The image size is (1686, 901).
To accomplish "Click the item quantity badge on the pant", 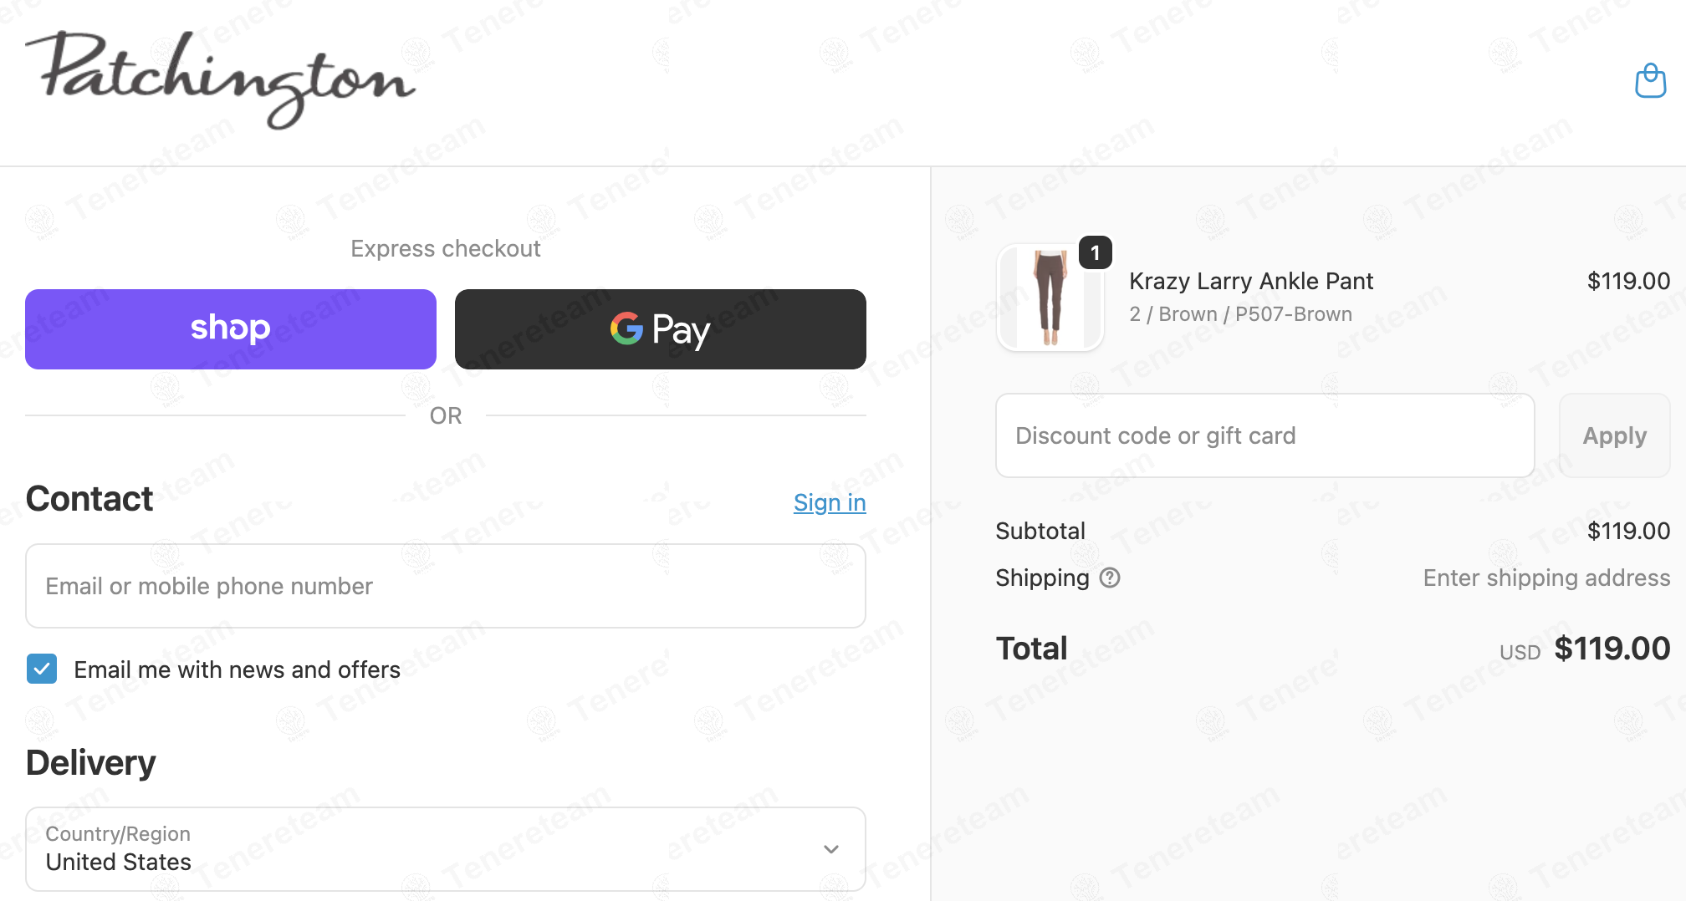I will coord(1095,252).
